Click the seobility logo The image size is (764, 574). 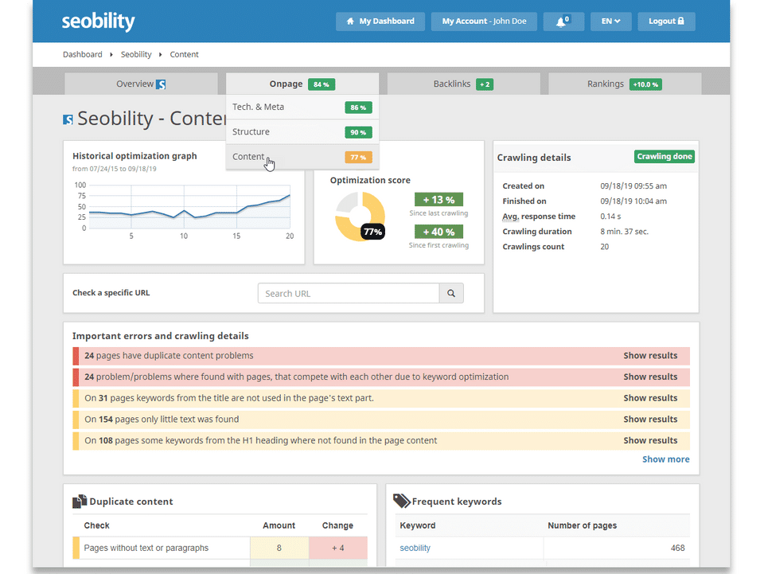point(98,21)
